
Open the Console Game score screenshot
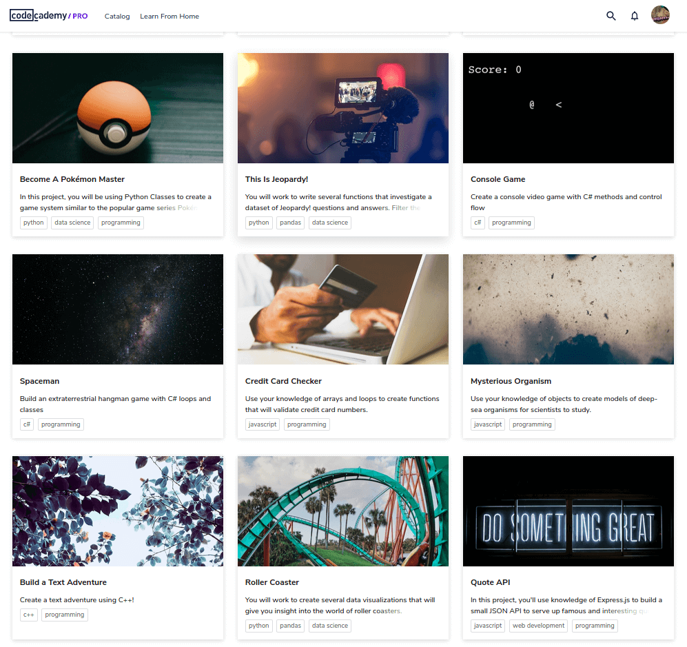click(x=568, y=108)
